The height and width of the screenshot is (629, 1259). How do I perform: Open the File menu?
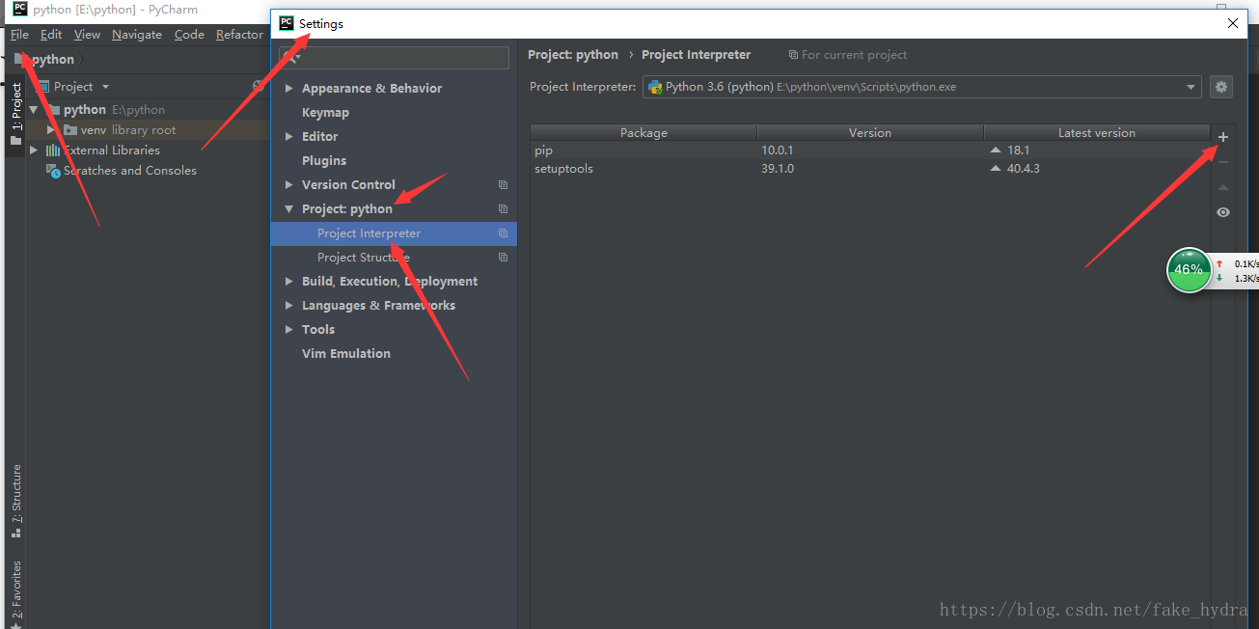[x=19, y=34]
